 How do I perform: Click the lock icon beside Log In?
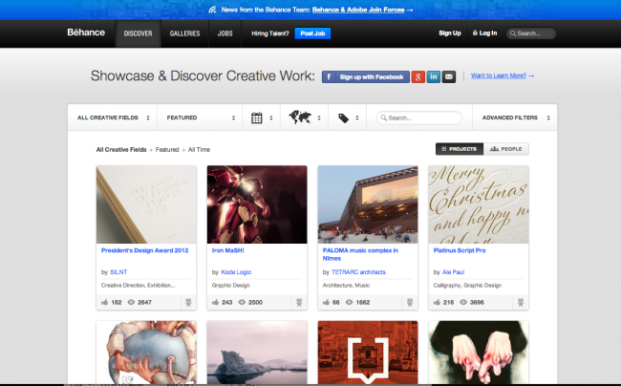point(475,32)
